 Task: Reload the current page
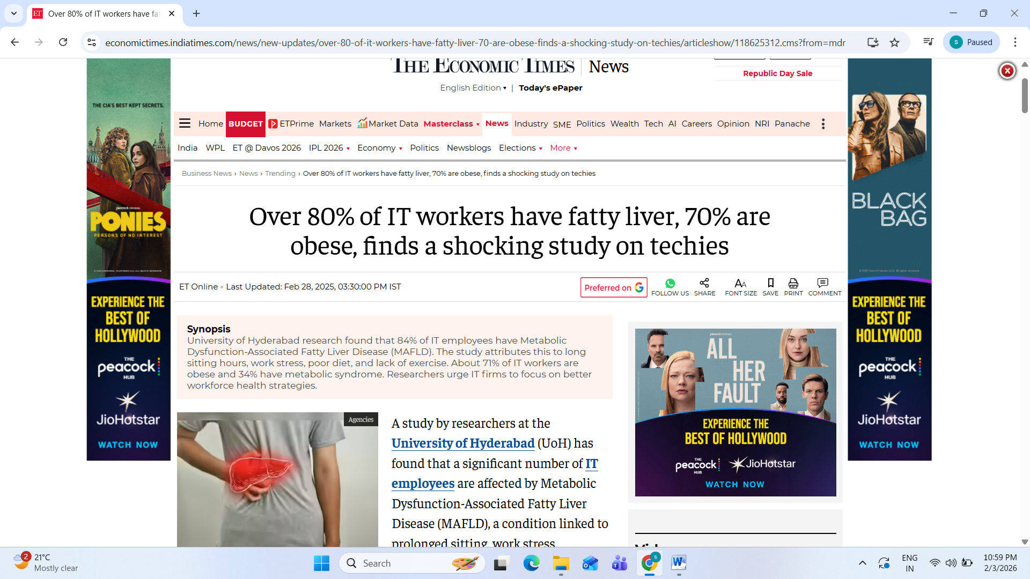point(63,42)
